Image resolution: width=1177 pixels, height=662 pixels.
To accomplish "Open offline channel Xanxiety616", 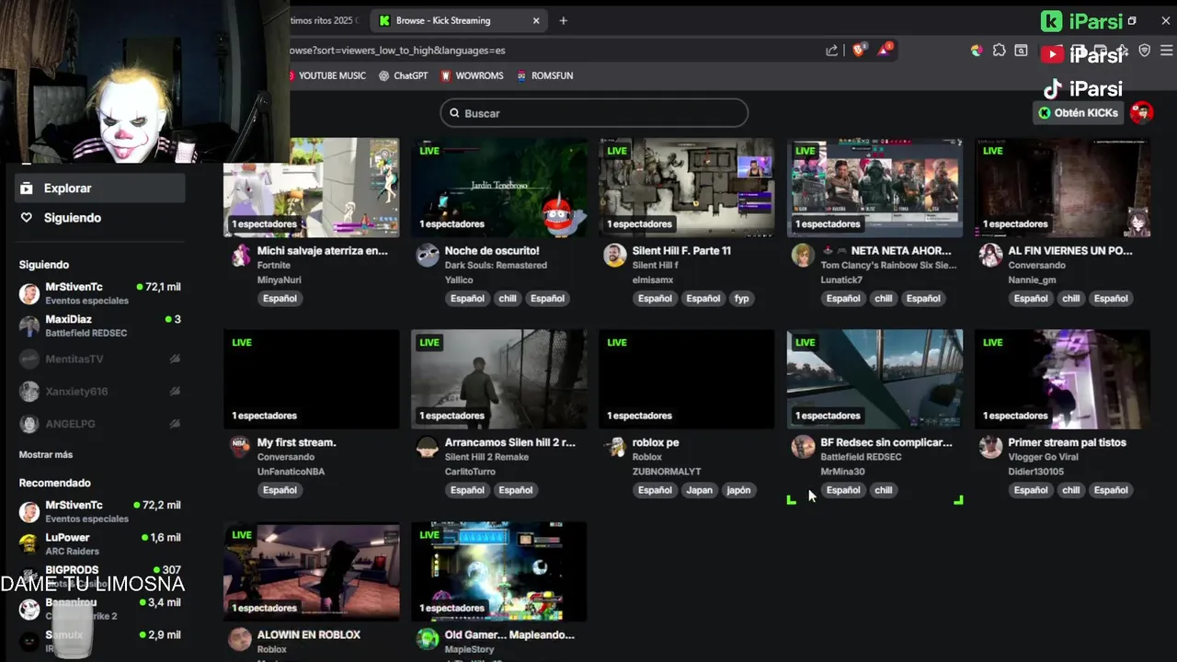I will [x=99, y=391].
